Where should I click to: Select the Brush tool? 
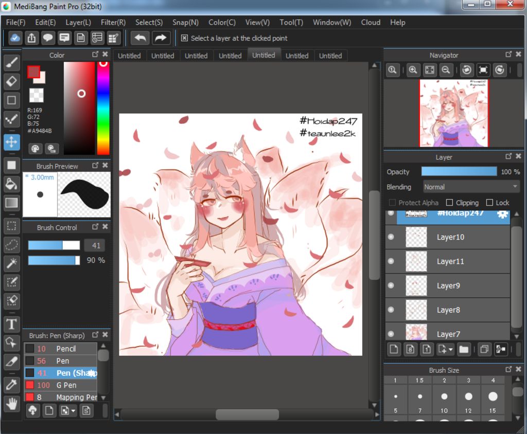[12, 63]
